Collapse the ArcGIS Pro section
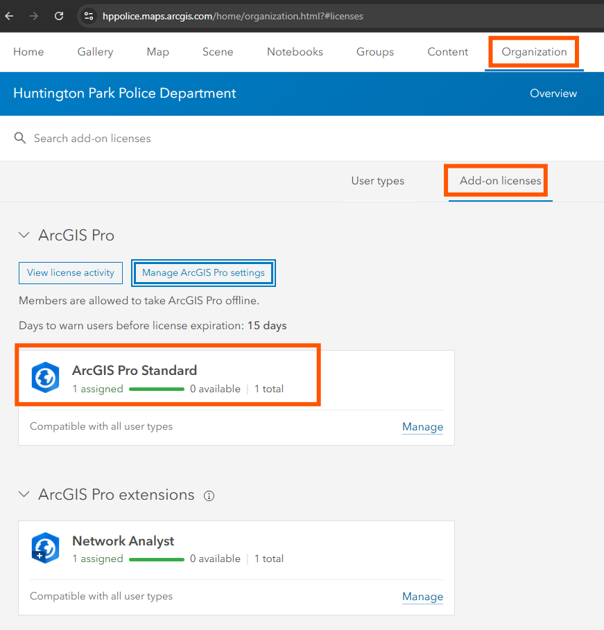 (x=24, y=235)
